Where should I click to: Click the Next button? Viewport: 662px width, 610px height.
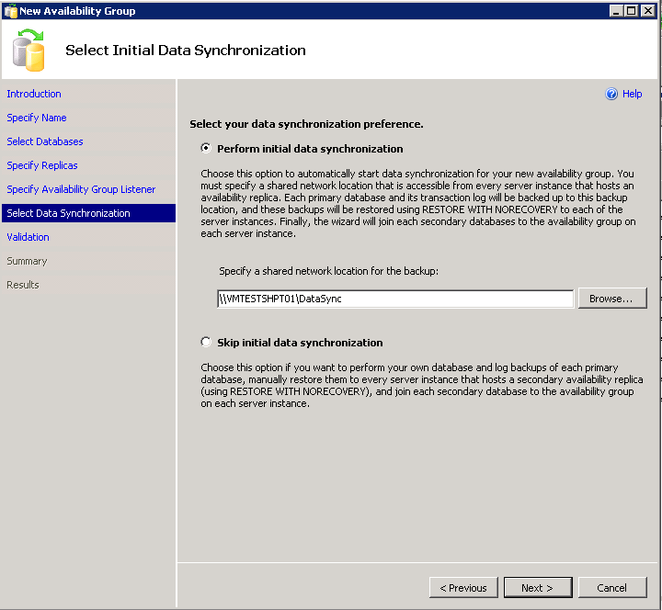click(x=537, y=588)
